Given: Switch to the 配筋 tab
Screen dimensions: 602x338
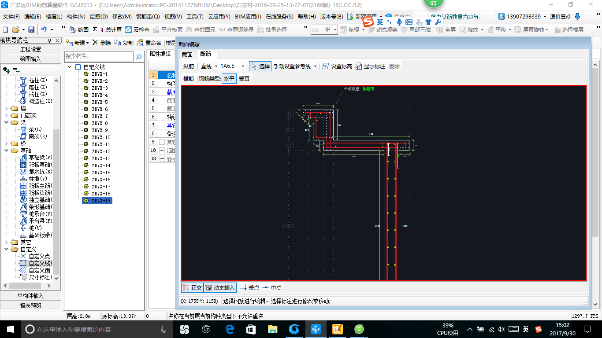Looking at the screenshot, I should coord(205,54).
